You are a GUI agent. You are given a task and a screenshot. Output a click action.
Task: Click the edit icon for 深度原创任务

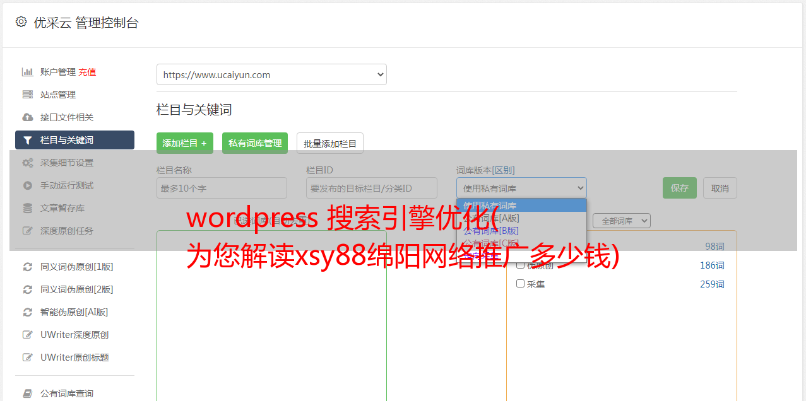point(28,231)
